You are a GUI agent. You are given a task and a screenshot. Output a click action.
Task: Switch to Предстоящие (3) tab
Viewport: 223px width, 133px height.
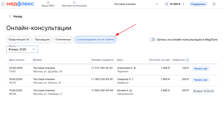pos(19,40)
